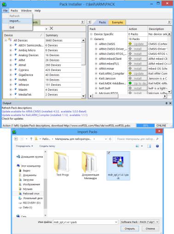Expand the Analog Devices node
This screenshot has width=174, height=234.
pyautogui.click(x=11, y=55)
